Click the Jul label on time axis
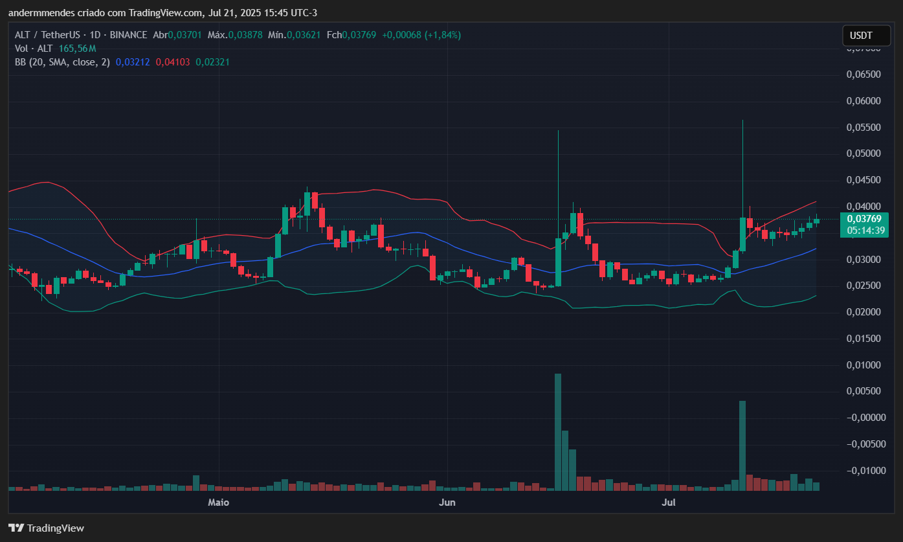The width and height of the screenshot is (903, 542). coord(669,502)
